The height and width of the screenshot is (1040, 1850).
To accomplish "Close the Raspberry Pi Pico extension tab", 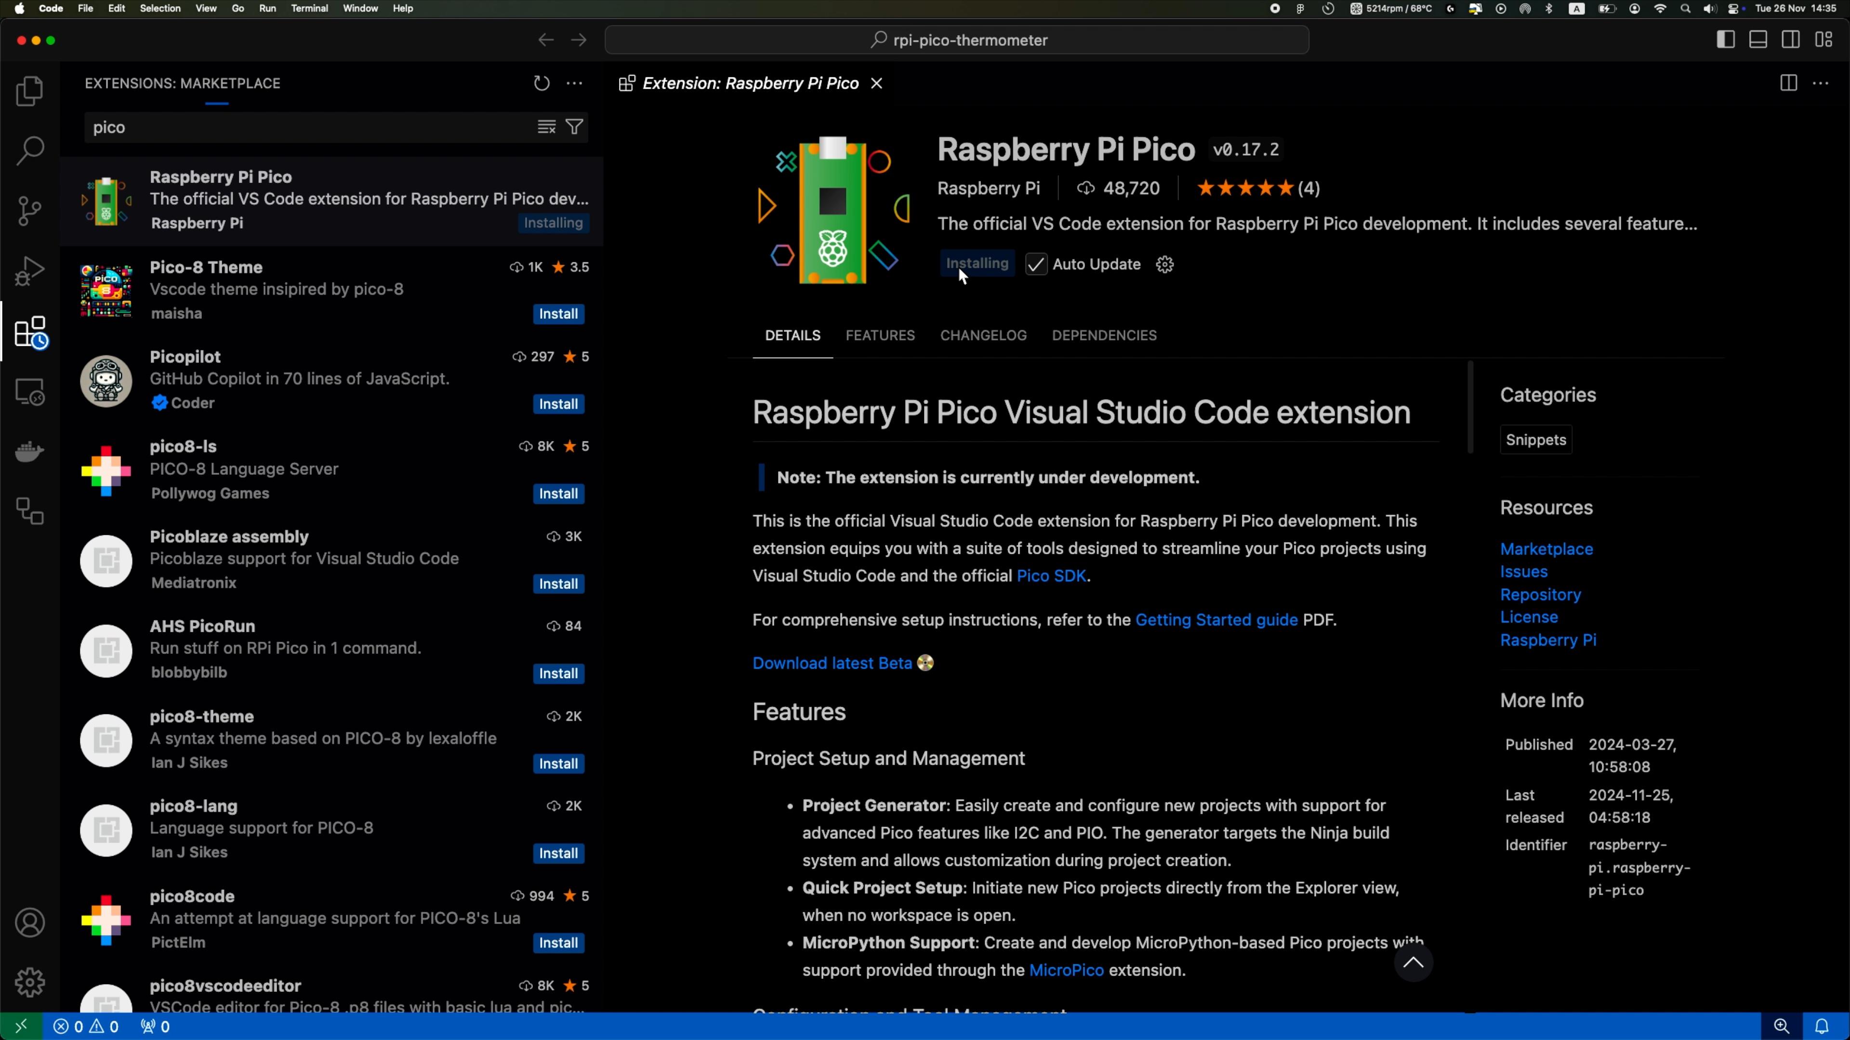I will click(x=876, y=83).
